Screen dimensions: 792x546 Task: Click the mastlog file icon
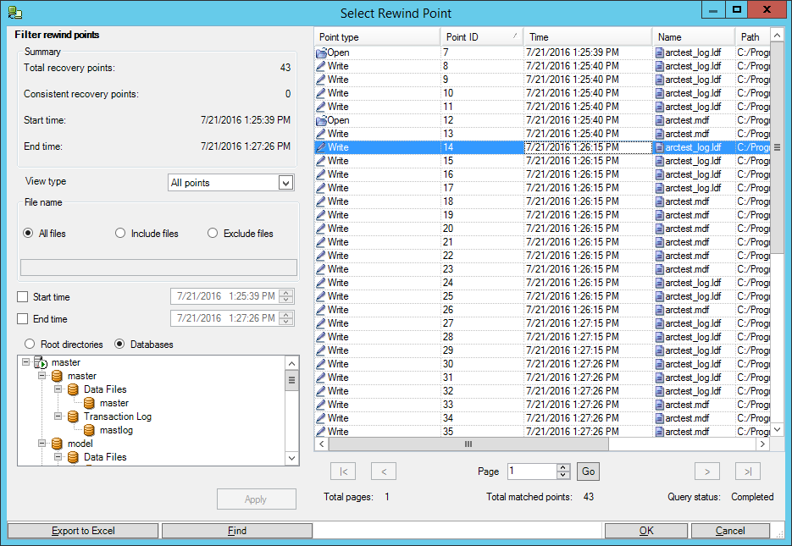coord(90,430)
